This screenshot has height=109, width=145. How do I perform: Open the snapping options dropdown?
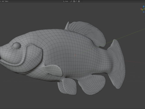[x=76, y=1]
